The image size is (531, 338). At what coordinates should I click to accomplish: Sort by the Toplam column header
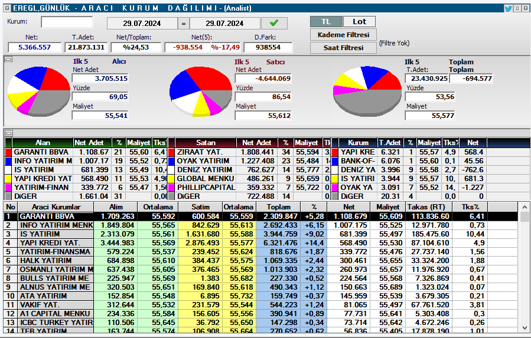tap(278, 206)
